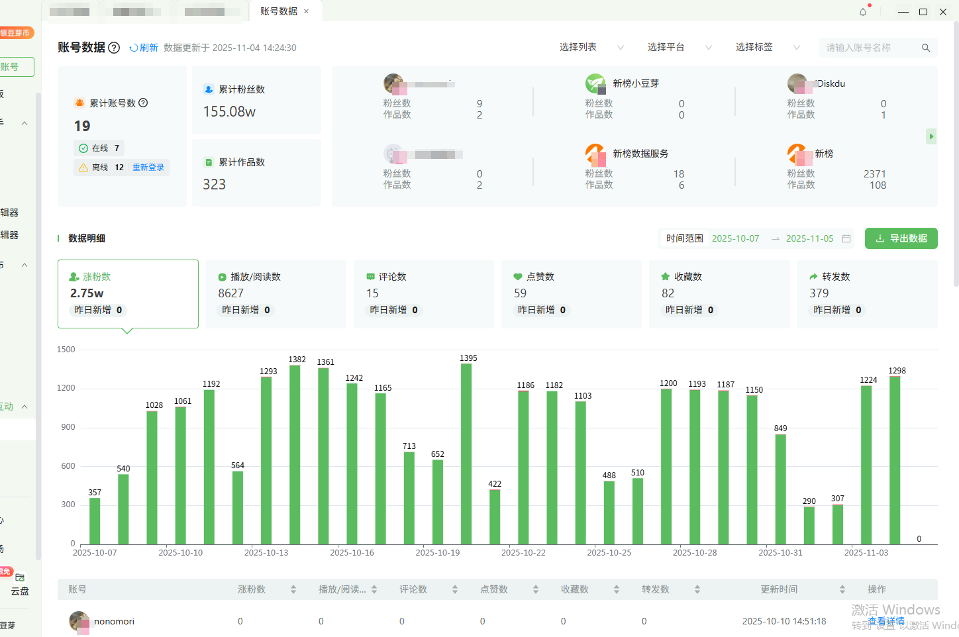Click the help icon beside 账号数据 title
The height and width of the screenshot is (637, 959).
pos(114,48)
